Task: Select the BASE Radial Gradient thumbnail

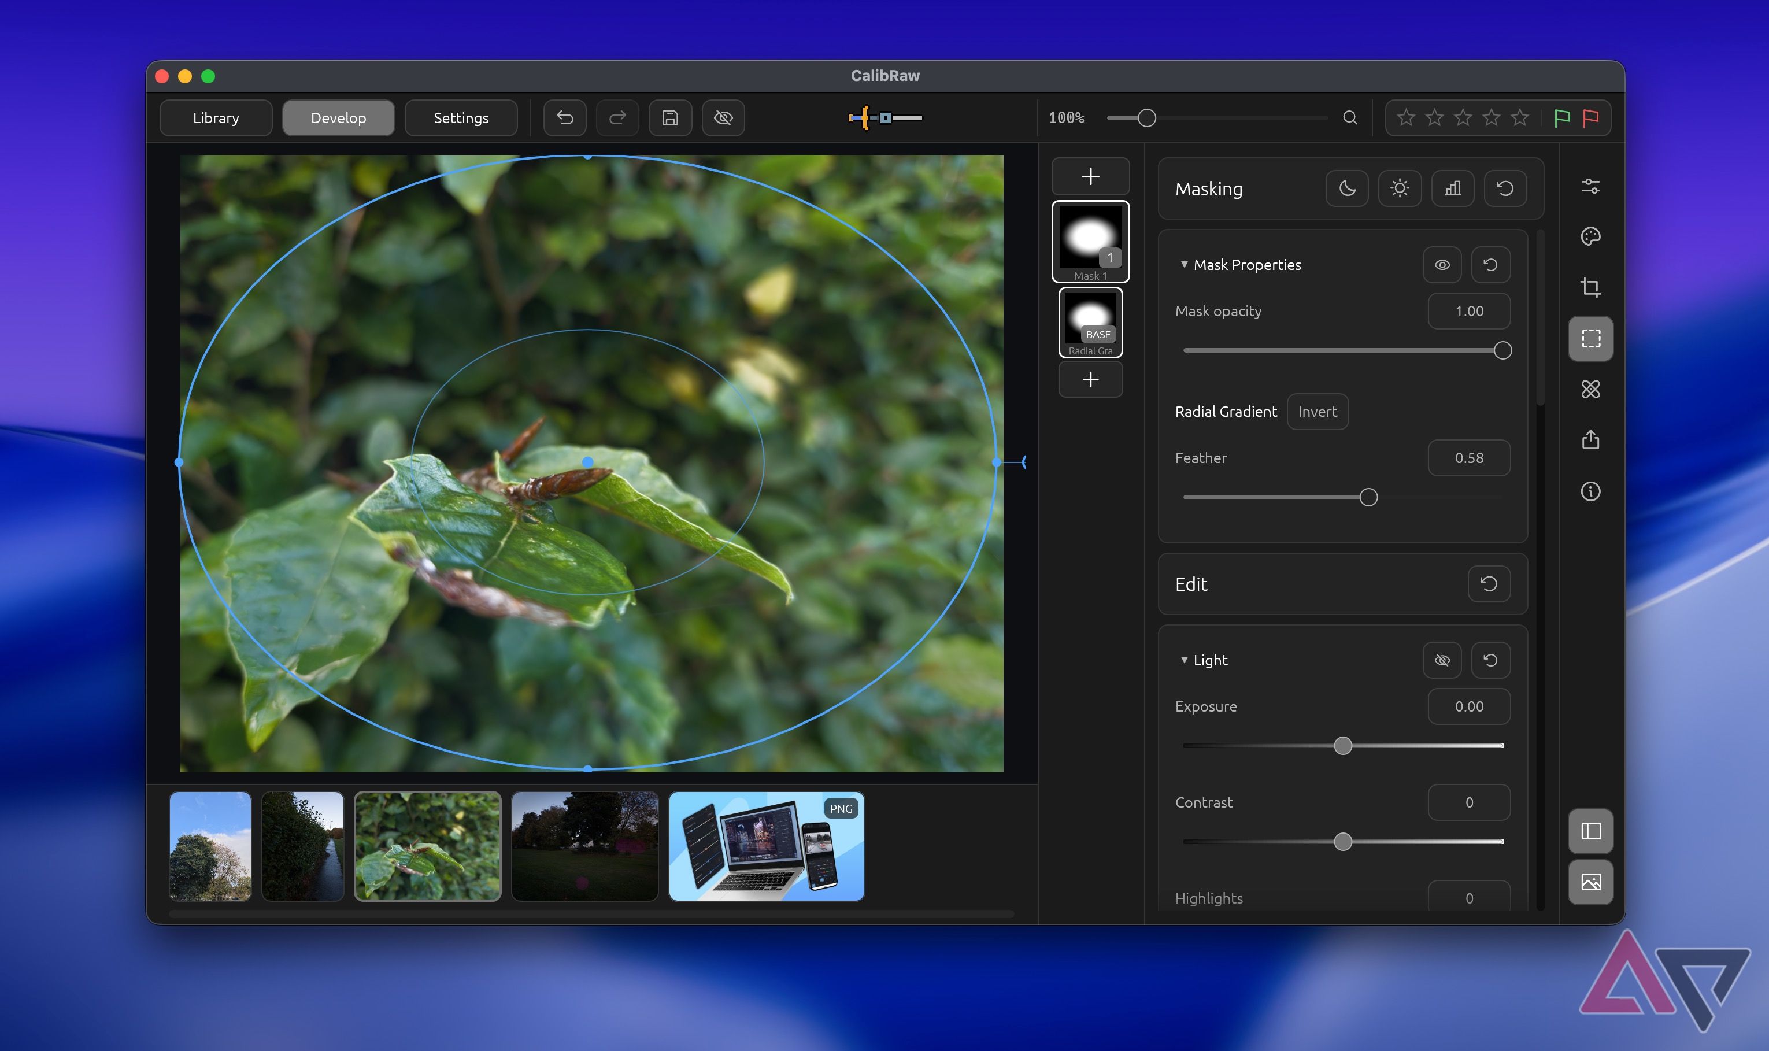Action: 1090,322
